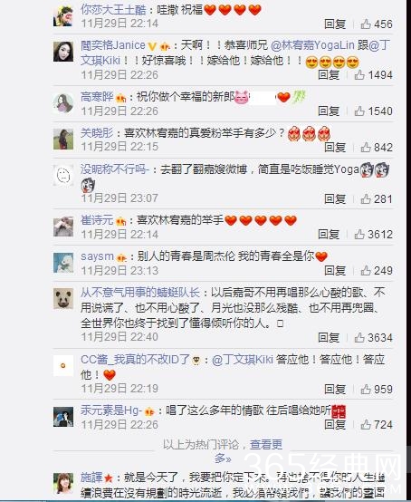Visit 从不意气用事的蜻蜓队长 profile

click(140, 293)
